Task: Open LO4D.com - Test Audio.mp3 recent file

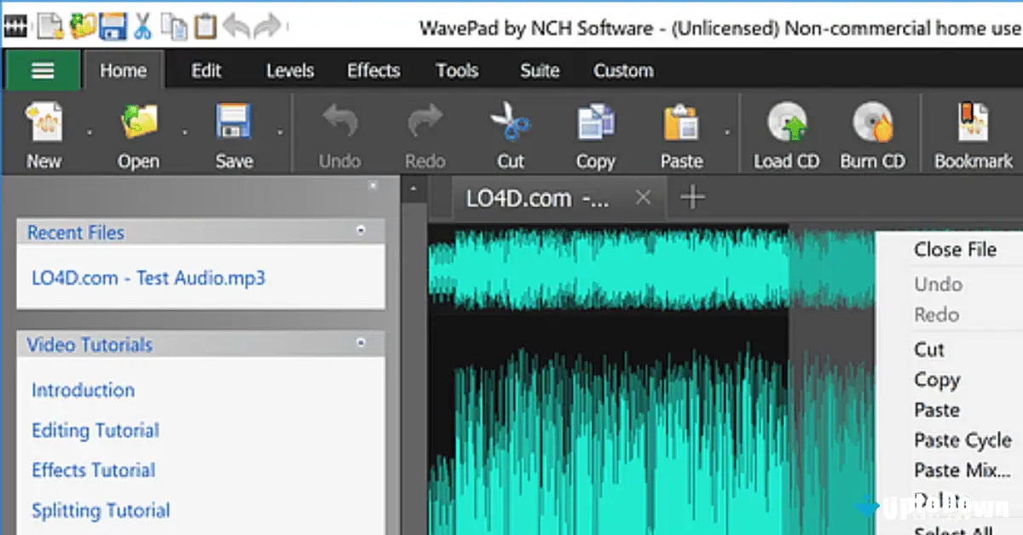Action: point(147,278)
